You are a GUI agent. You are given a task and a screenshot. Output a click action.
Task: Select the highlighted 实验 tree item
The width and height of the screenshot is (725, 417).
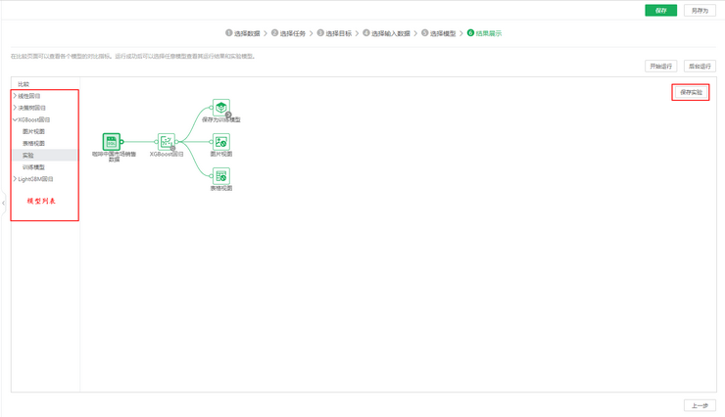pos(44,156)
